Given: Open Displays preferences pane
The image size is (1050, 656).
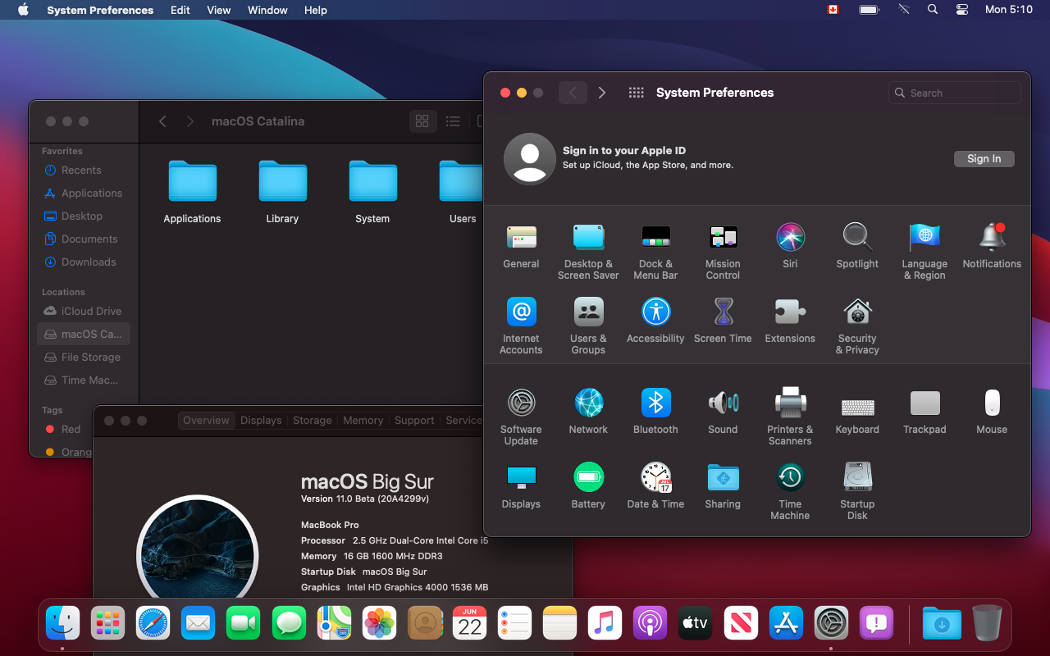Looking at the screenshot, I should coord(521,486).
